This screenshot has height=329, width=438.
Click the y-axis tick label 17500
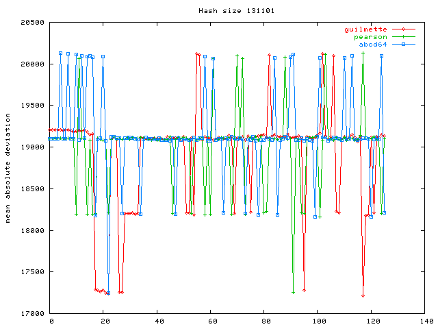coord(33,272)
